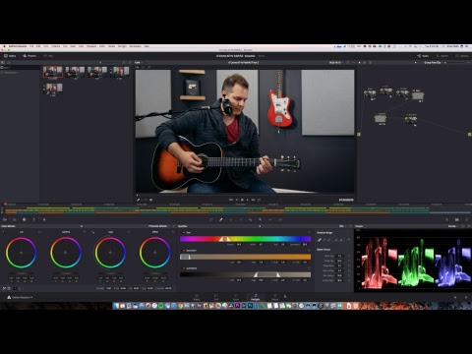Switch to the Edit page tab
The height and width of the screenshot is (354, 472).
pyautogui.click(x=216, y=297)
